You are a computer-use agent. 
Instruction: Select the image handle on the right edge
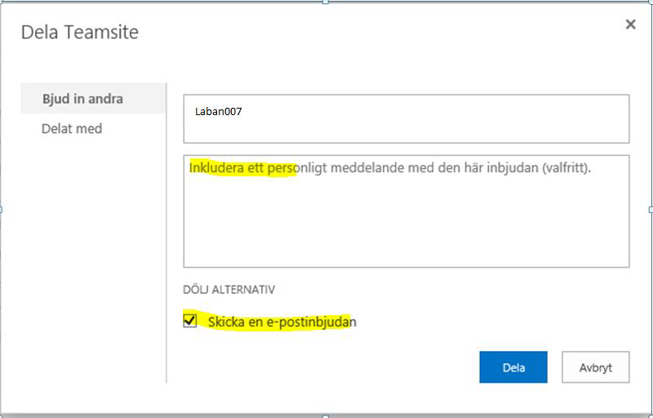tap(651, 210)
